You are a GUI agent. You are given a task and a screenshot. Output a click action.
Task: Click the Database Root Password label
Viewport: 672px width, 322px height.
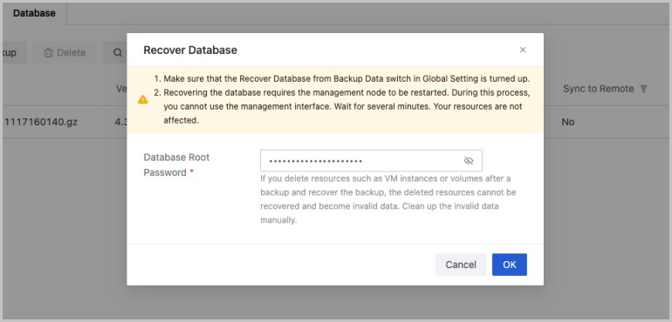click(176, 165)
